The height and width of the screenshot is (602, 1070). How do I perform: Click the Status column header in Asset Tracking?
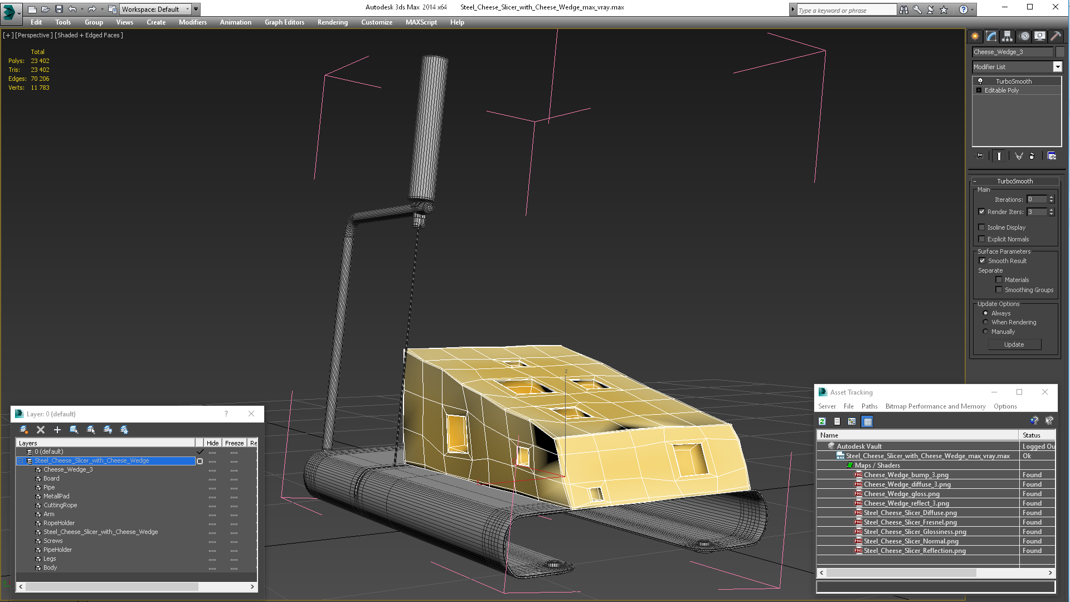(x=1037, y=435)
